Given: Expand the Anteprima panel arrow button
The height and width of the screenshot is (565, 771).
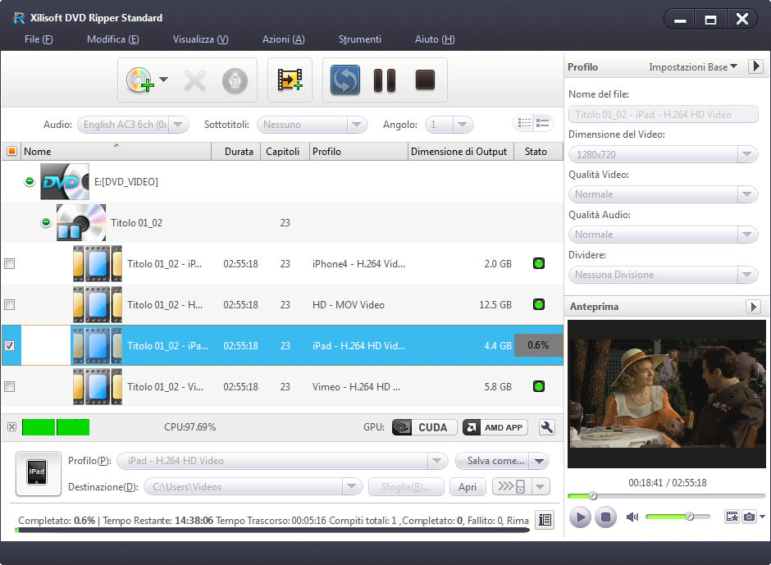Looking at the screenshot, I should (x=753, y=307).
